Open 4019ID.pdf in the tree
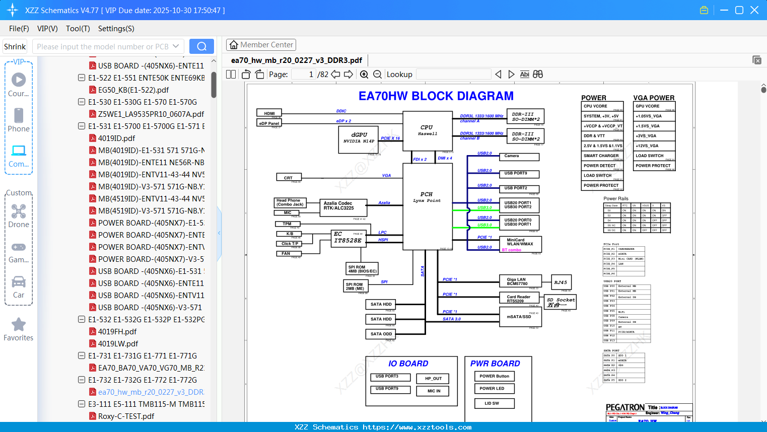The height and width of the screenshot is (432, 767). (117, 138)
